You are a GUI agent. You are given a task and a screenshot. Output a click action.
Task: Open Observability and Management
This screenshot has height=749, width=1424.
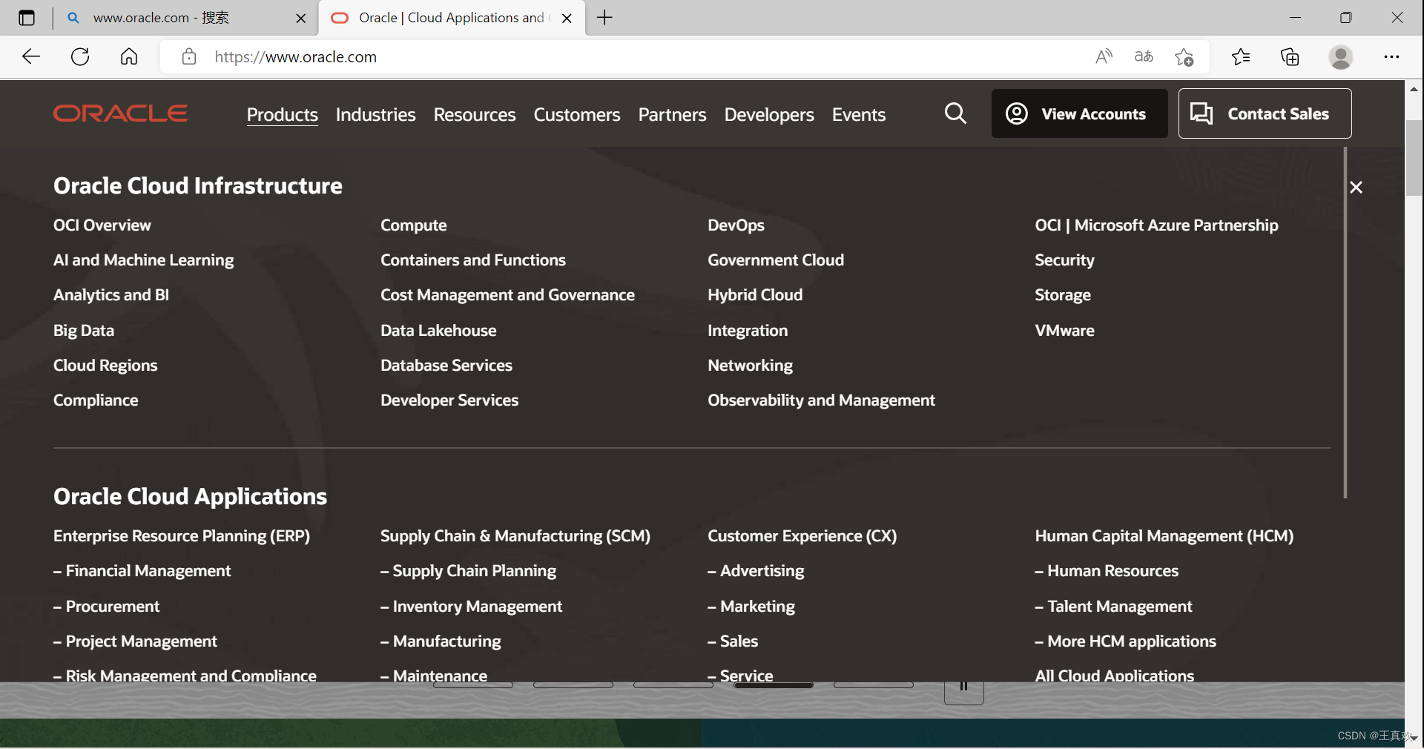tap(821, 400)
